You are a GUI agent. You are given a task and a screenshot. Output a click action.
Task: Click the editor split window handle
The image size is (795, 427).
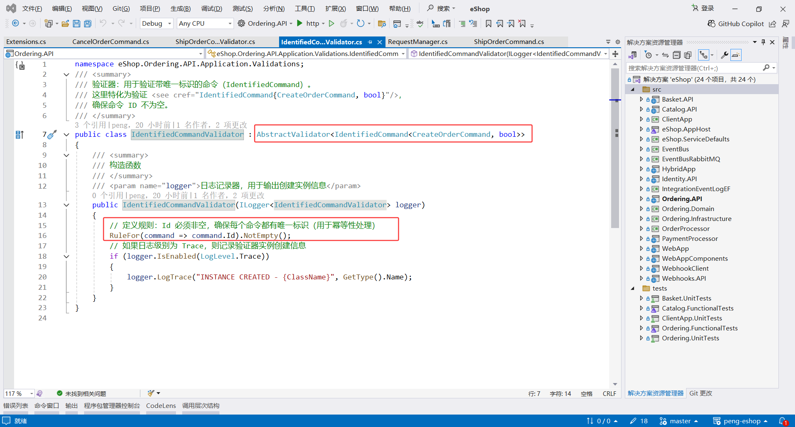(615, 54)
